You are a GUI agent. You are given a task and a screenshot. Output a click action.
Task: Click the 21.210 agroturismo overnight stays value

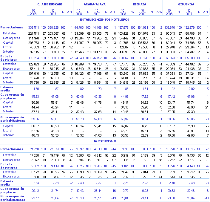click(x=34, y=149)
